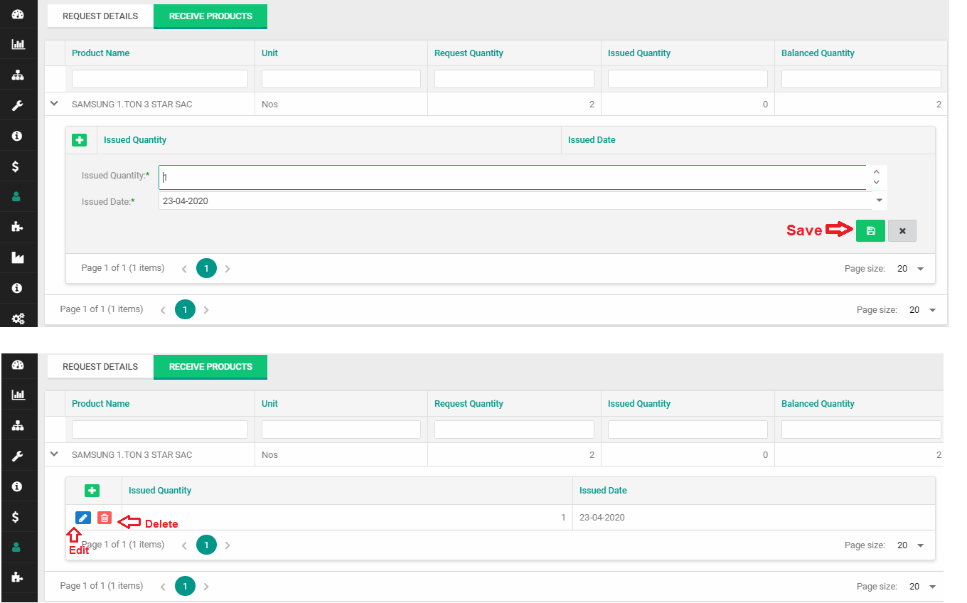Switch to Request Details tab in upper screenshot
The image size is (967, 603).
tap(100, 16)
